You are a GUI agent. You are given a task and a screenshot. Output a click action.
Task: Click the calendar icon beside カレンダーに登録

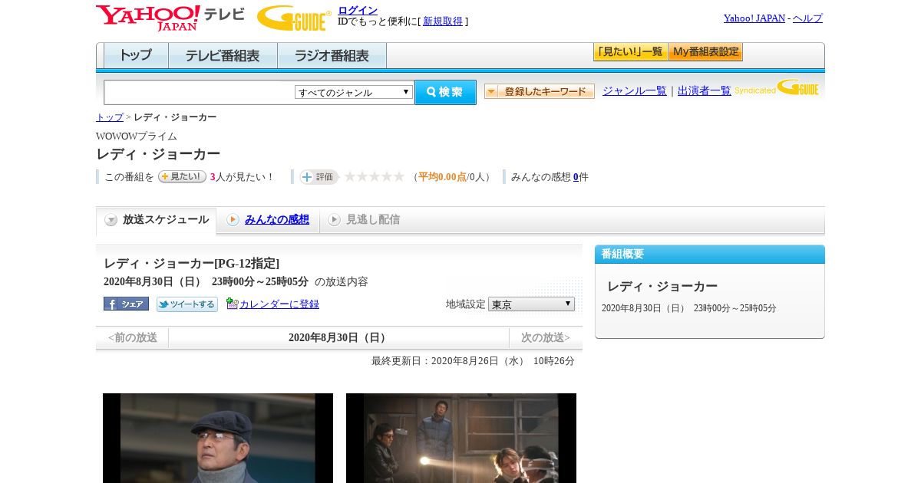click(x=233, y=304)
